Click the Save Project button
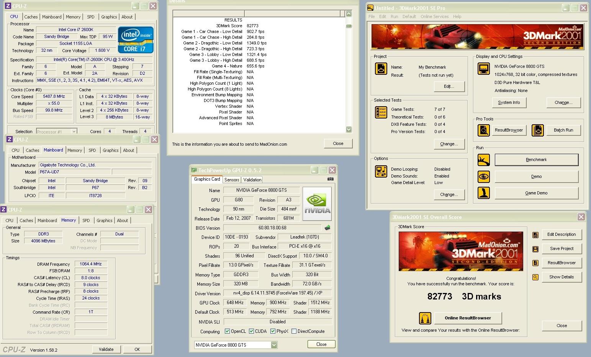Viewport: 591px width, 357px height. click(x=562, y=248)
